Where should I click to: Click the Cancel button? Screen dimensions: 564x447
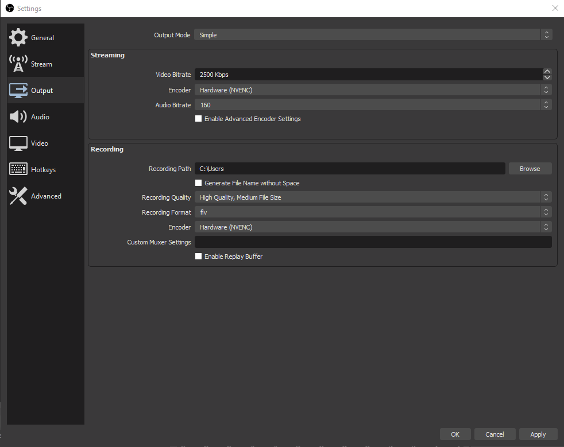(x=495, y=434)
